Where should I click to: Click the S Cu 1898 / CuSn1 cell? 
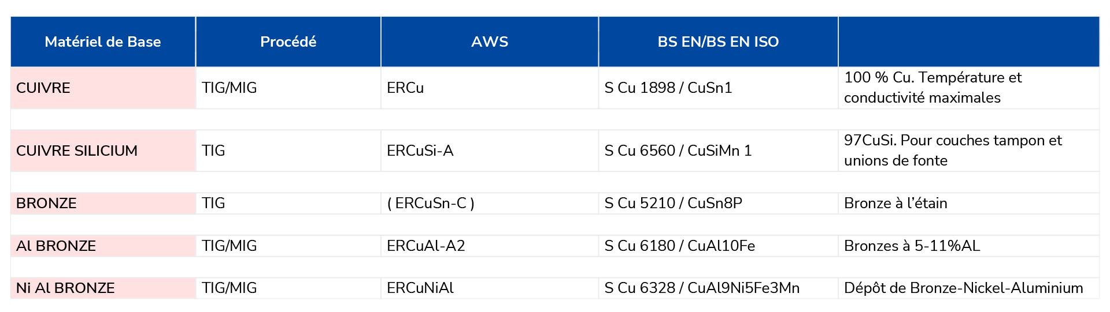[718, 88]
